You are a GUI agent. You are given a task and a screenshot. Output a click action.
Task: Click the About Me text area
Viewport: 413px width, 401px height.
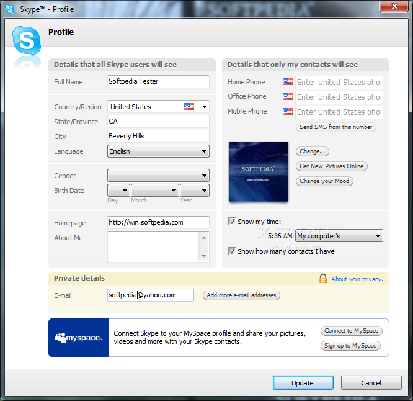click(153, 247)
